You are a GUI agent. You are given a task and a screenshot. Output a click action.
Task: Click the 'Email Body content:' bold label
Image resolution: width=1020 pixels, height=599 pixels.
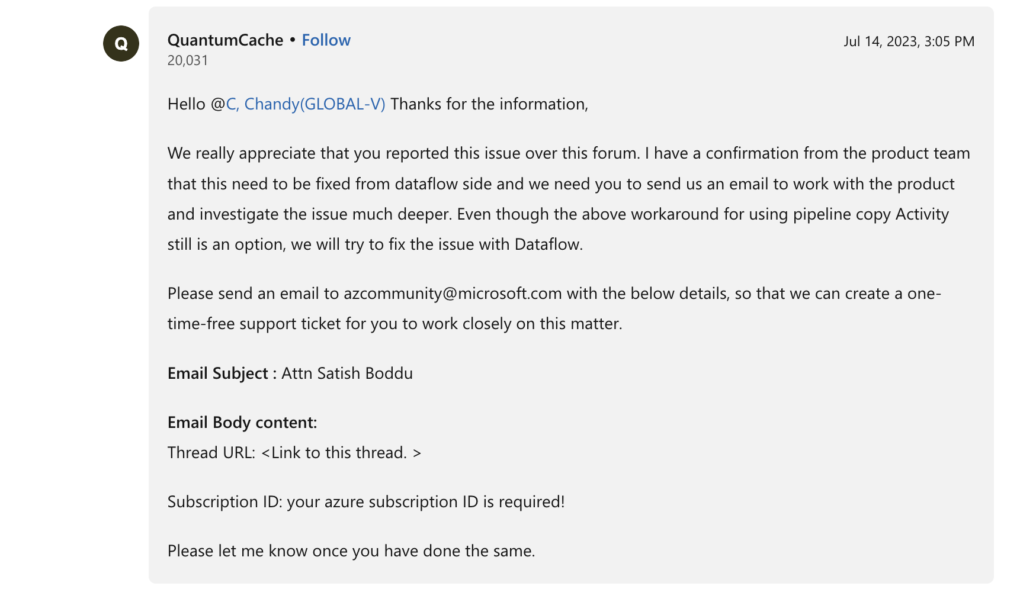pos(242,423)
